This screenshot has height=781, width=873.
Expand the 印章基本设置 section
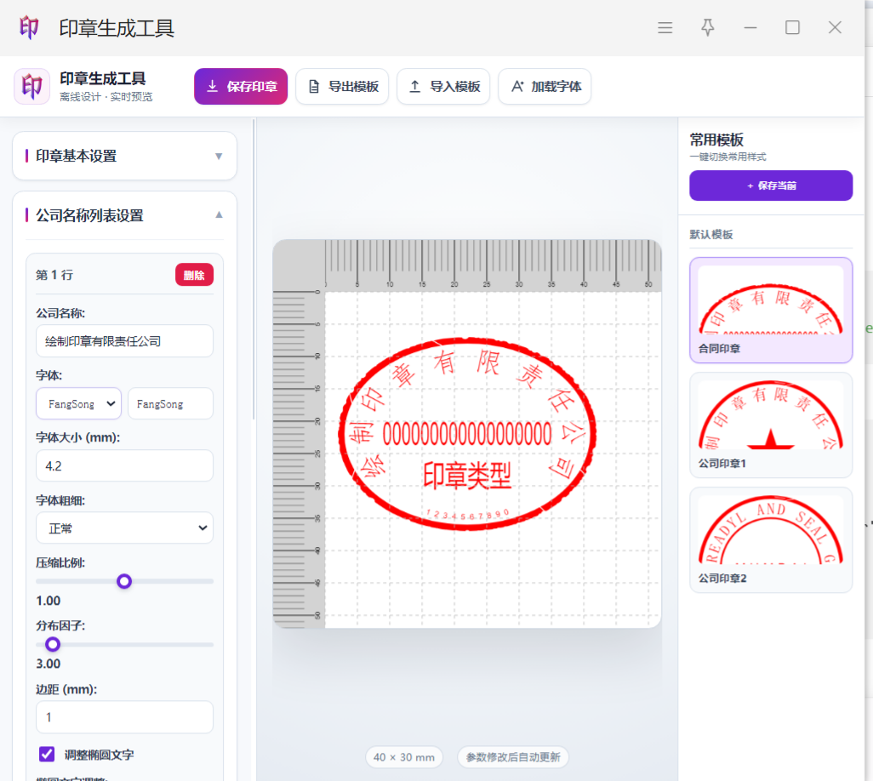click(125, 156)
